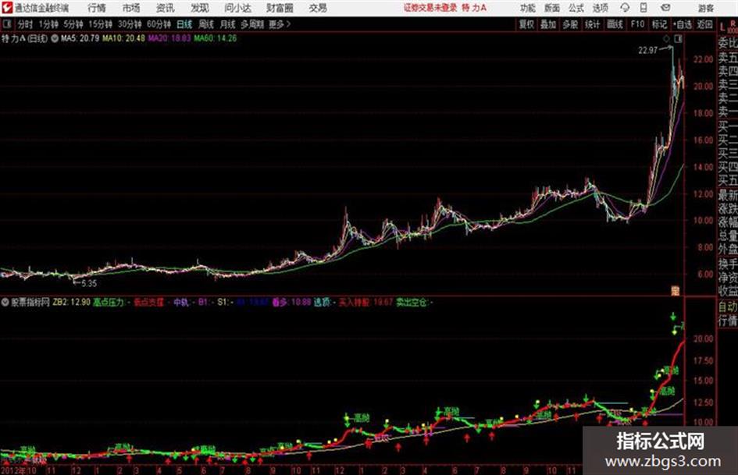Viewport: 738px width, 475px height.
Task: Open the 行情 menu
Action: [x=97, y=8]
